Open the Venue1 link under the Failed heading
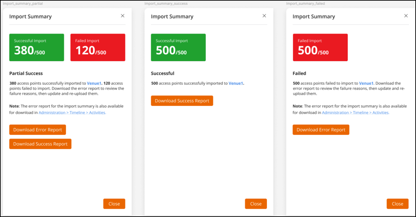This screenshot has height=217, width=416. pyautogui.click(x=366, y=83)
